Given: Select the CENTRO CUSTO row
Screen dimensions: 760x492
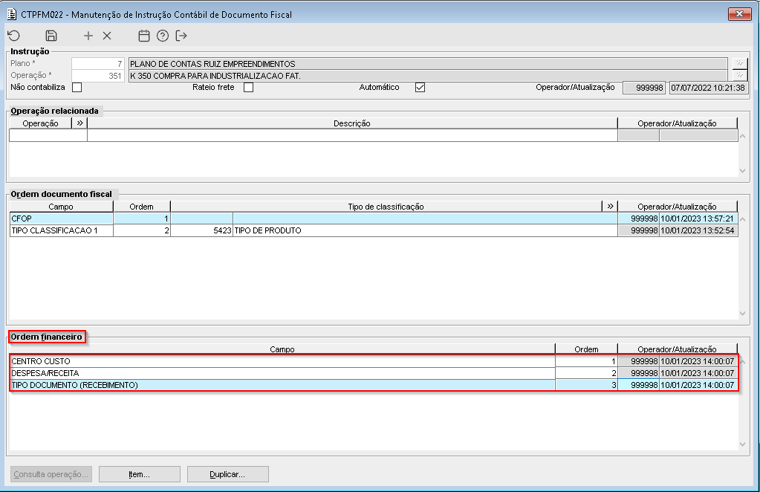Looking at the screenshot, I should point(374,361).
